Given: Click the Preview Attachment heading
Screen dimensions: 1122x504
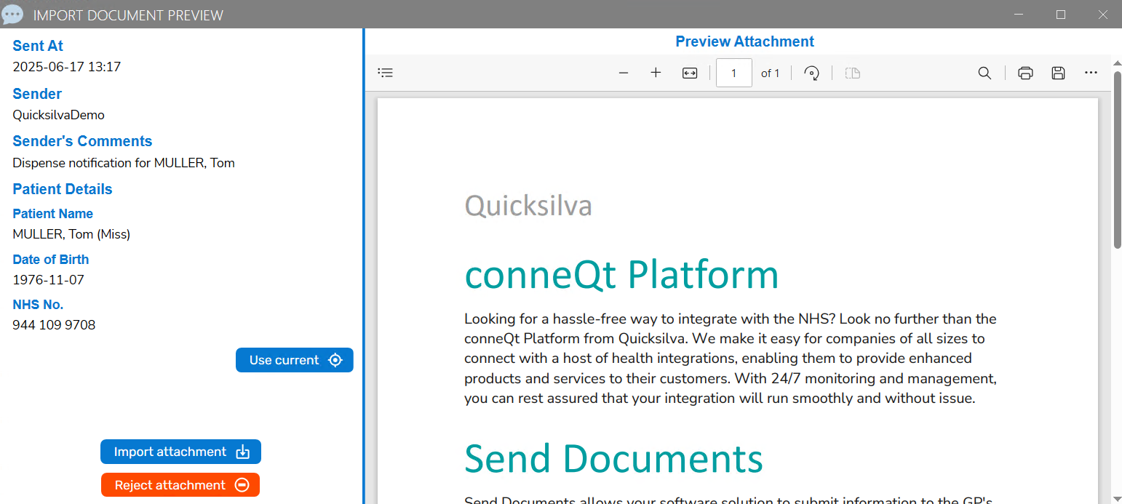Looking at the screenshot, I should pyautogui.click(x=744, y=41).
